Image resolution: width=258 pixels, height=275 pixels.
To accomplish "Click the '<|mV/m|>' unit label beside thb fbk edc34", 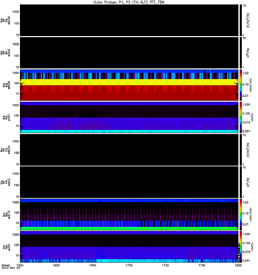I will tap(250, 85).
